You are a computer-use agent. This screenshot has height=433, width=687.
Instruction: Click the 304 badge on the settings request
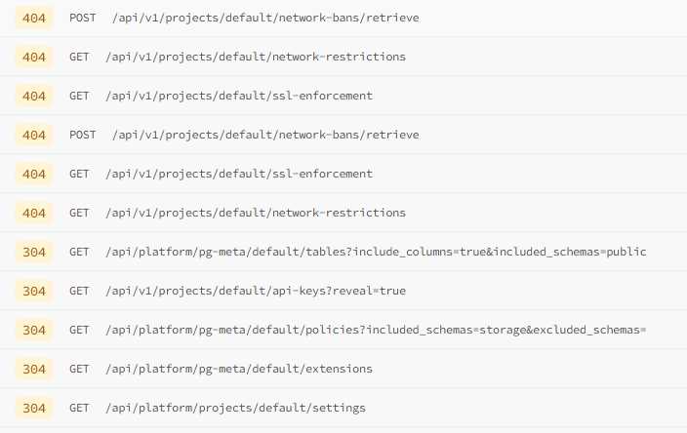34,408
